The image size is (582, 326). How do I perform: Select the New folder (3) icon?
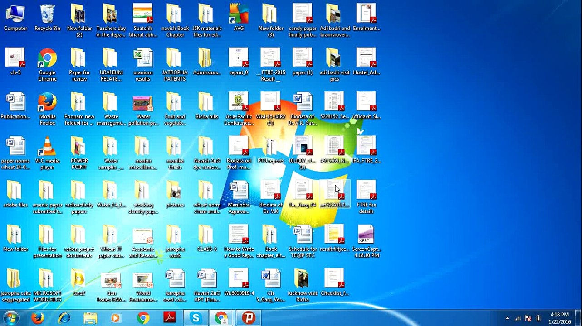tap(271, 21)
